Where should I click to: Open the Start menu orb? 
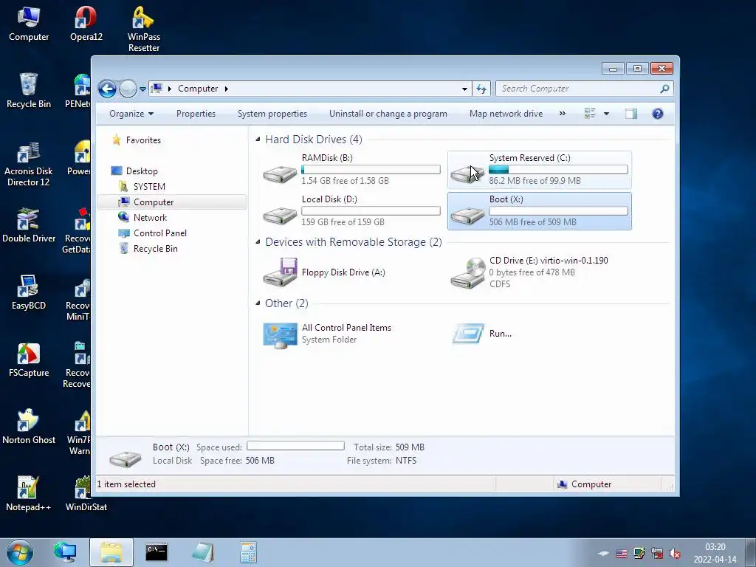click(20, 552)
